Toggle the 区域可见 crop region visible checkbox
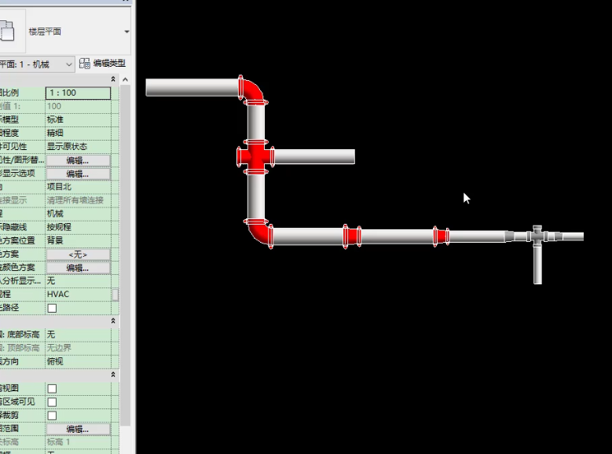The width and height of the screenshot is (612, 454). click(52, 402)
